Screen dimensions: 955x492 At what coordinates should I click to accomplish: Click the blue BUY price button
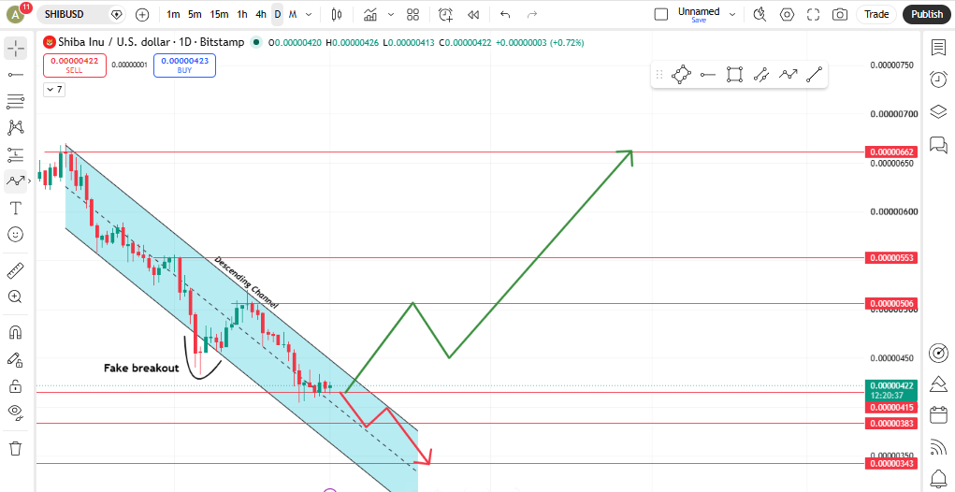(x=184, y=65)
